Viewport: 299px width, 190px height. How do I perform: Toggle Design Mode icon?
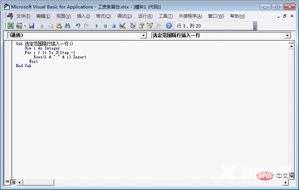[122, 26]
